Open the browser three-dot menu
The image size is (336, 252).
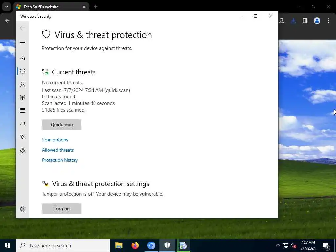(x=329, y=21)
